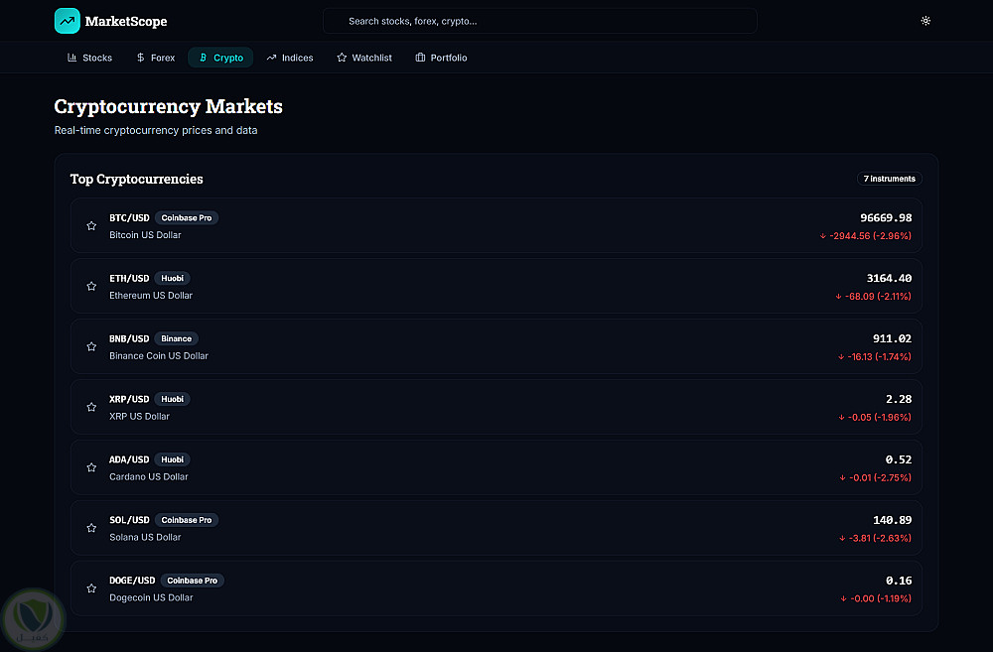
Task: Toggle the light/dark theme sun icon
Action: (x=925, y=21)
